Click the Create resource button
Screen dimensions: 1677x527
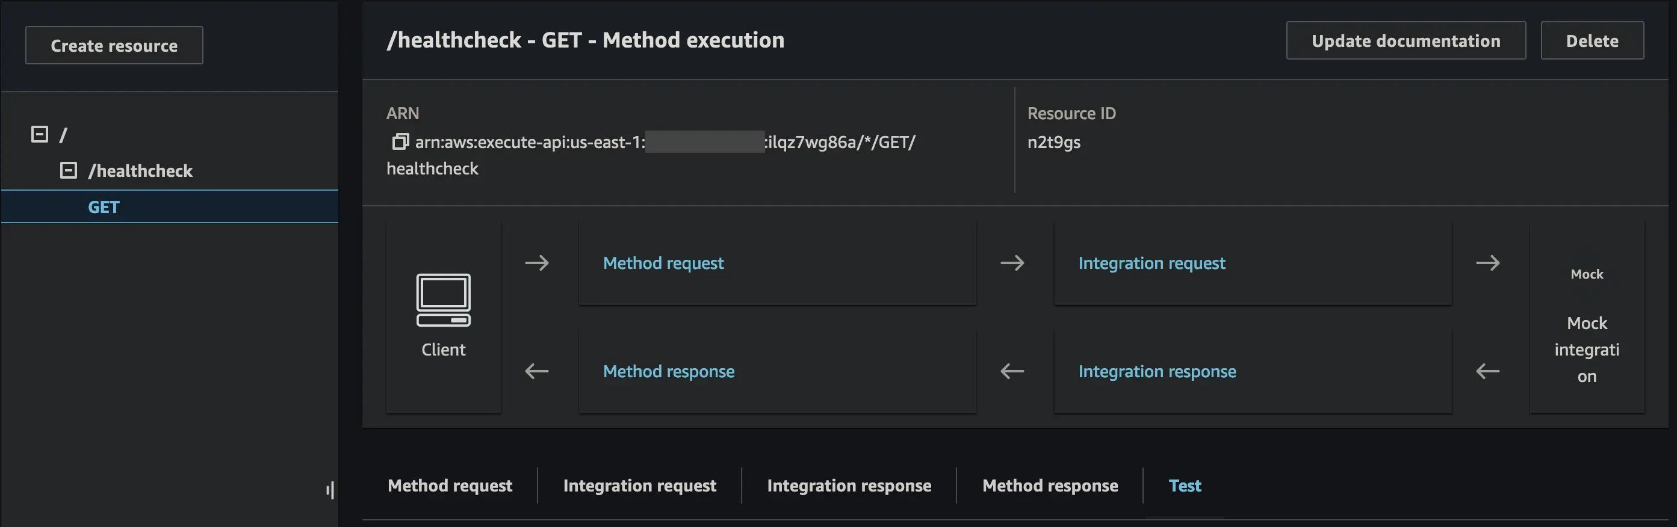tap(114, 46)
